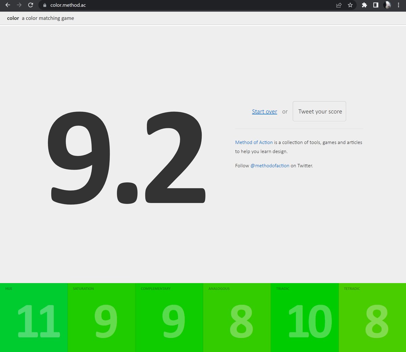The image size is (406, 352).
Task: Share this page via share icon
Action: (339, 5)
